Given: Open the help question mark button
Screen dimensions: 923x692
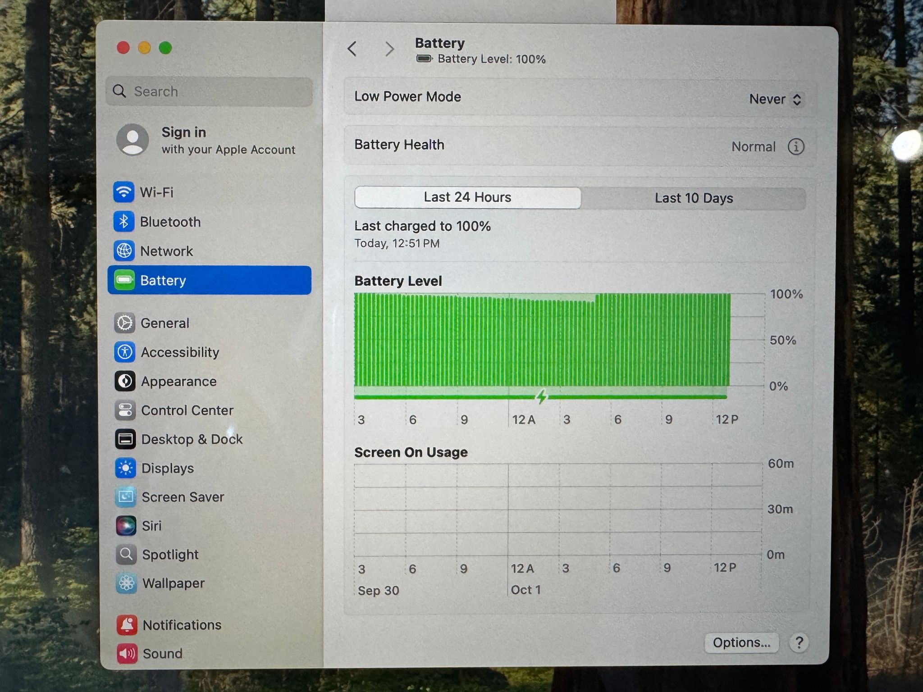Looking at the screenshot, I should (799, 642).
